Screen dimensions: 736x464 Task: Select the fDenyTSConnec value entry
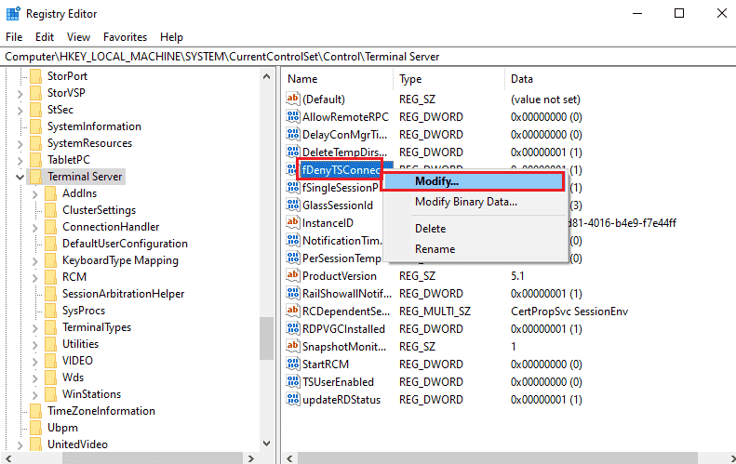tap(340, 170)
